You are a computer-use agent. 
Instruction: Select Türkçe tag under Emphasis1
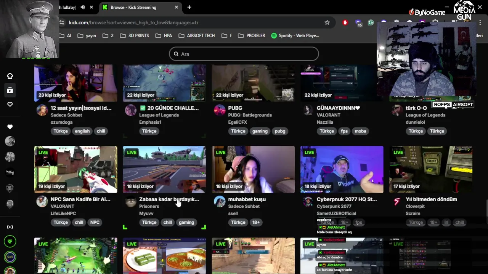point(149,131)
